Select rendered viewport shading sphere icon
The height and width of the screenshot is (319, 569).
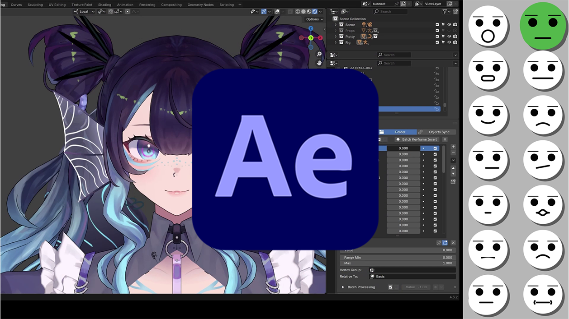tap(314, 11)
